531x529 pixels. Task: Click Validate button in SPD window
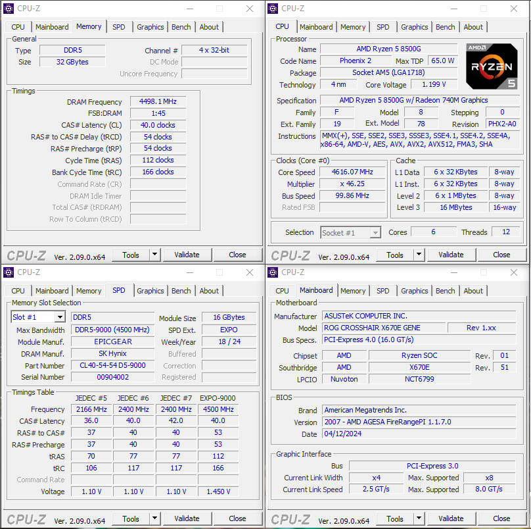(x=187, y=518)
